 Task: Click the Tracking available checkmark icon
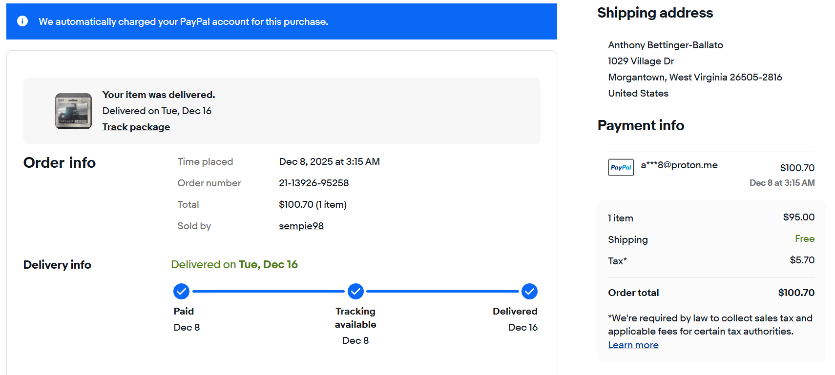coord(355,292)
